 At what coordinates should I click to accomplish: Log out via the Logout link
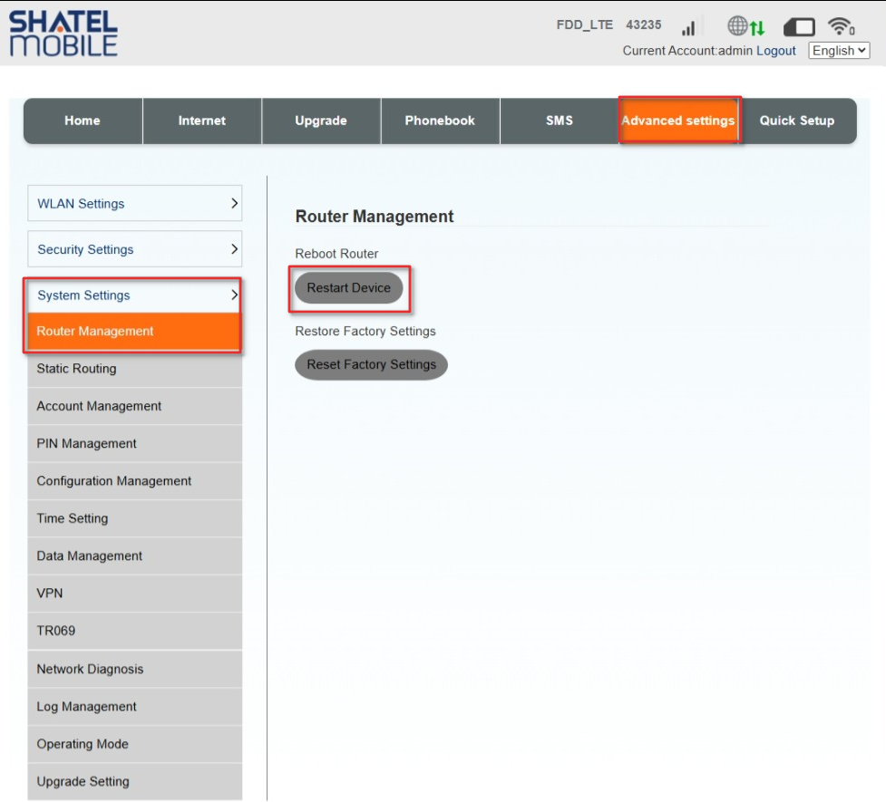point(775,50)
